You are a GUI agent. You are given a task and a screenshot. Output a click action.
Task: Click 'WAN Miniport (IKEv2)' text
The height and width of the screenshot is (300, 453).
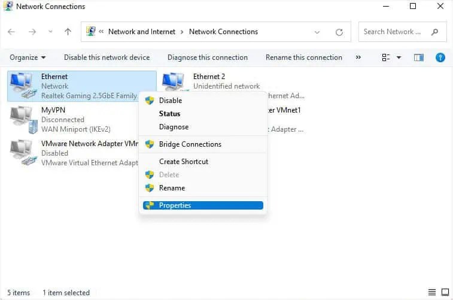click(75, 129)
